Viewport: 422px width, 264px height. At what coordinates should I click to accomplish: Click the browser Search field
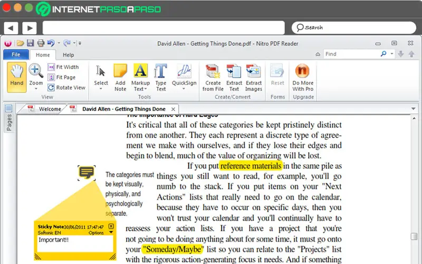354,27
